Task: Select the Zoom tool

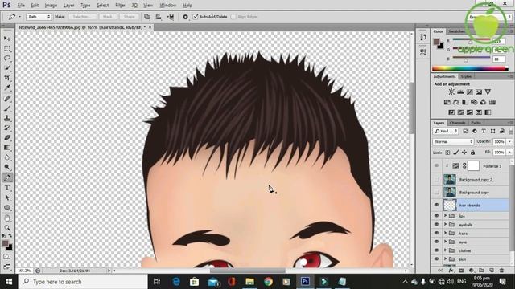Action: (7, 228)
